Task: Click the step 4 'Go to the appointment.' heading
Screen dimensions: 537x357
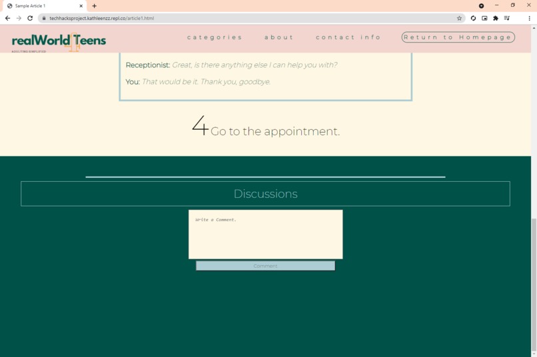Action: click(266, 127)
